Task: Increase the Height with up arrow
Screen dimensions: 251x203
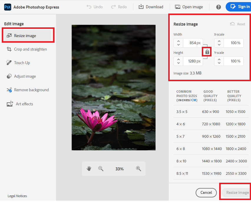Action: [179, 59]
